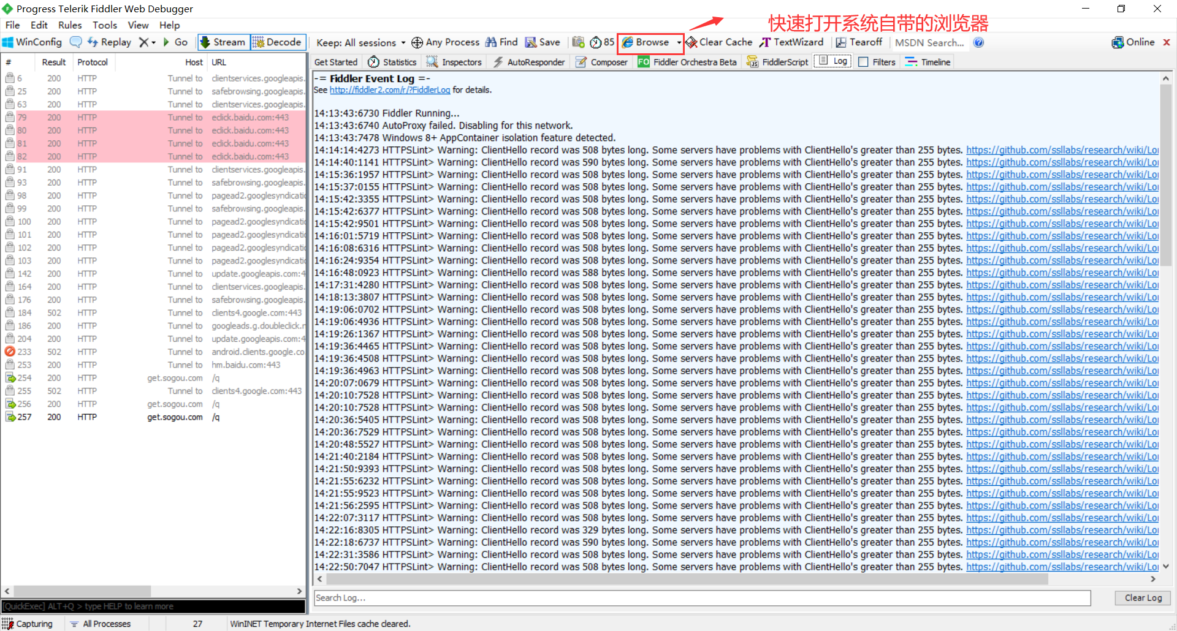
Task: Open the Tools menu
Action: [105, 25]
